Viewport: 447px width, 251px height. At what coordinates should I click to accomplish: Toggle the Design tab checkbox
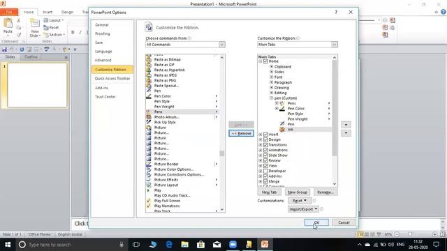[x=265, y=139]
